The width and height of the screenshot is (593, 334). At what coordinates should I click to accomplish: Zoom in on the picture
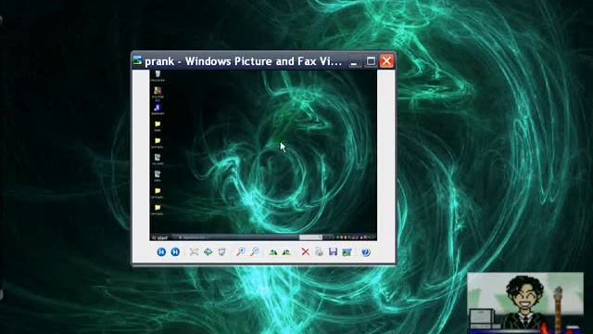pyautogui.click(x=241, y=251)
